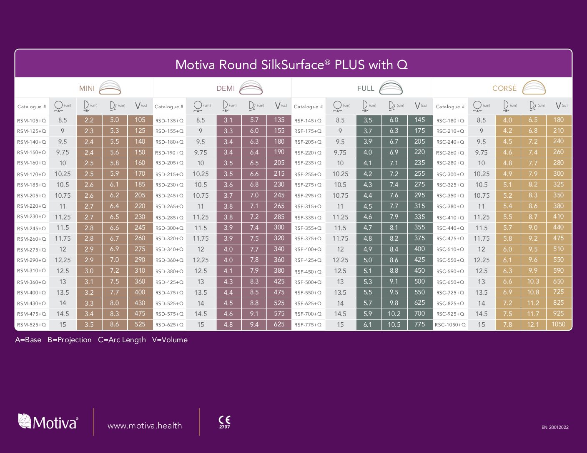Image resolution: width=587 pixels, height=453 pixels.
Task: Click catalogue number RSM-360+Q
Action: pyautogui.click(x=32, y=282)
